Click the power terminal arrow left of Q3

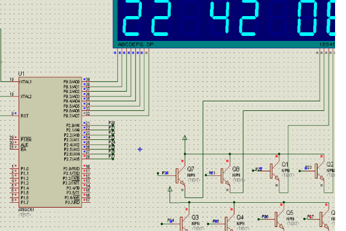tap(169, 189)
